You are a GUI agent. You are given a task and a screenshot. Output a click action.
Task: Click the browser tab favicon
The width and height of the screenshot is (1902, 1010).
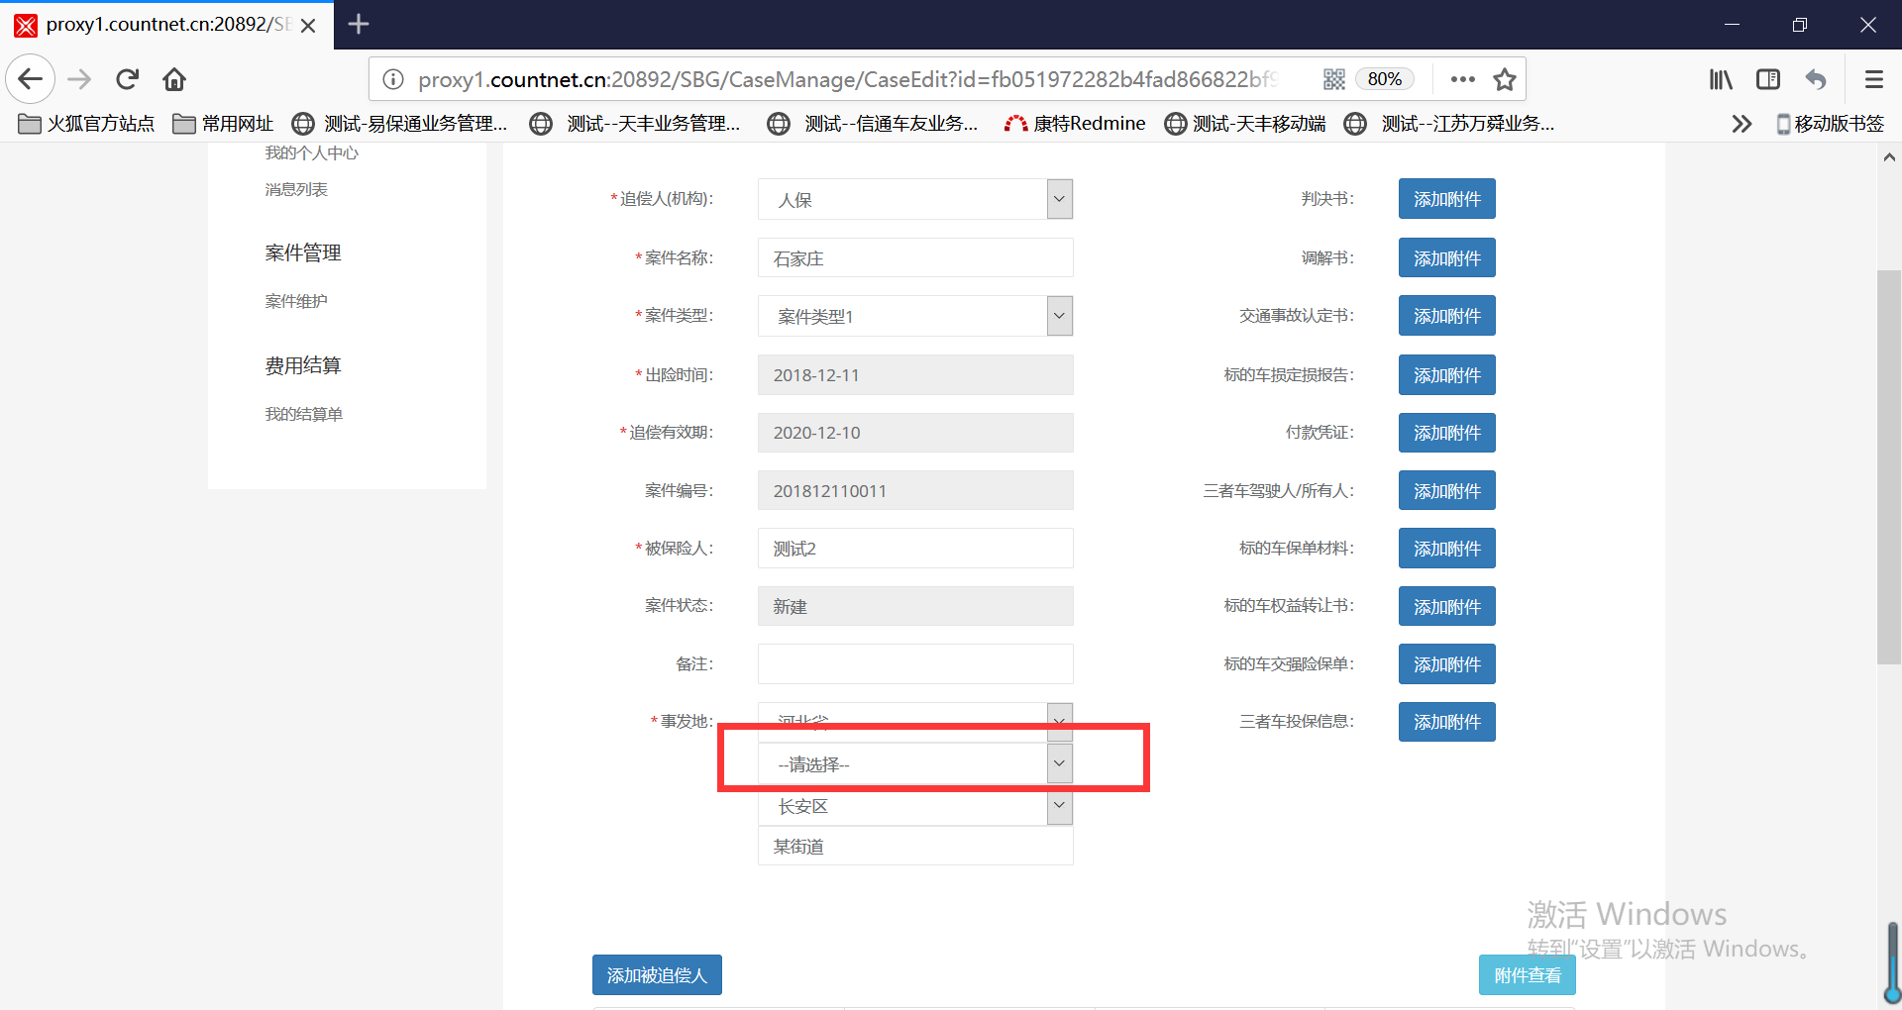tap(26, 25)
